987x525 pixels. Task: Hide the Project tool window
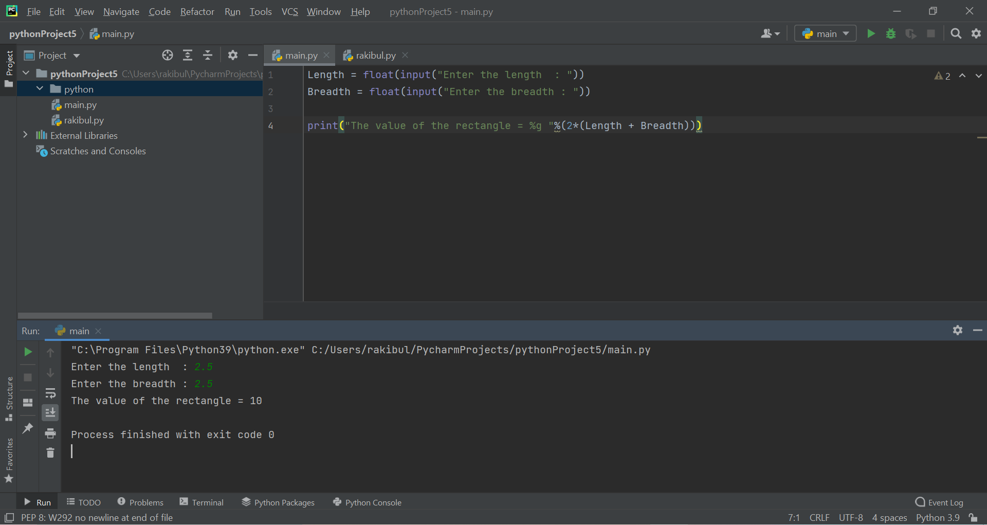click(253, 56)
